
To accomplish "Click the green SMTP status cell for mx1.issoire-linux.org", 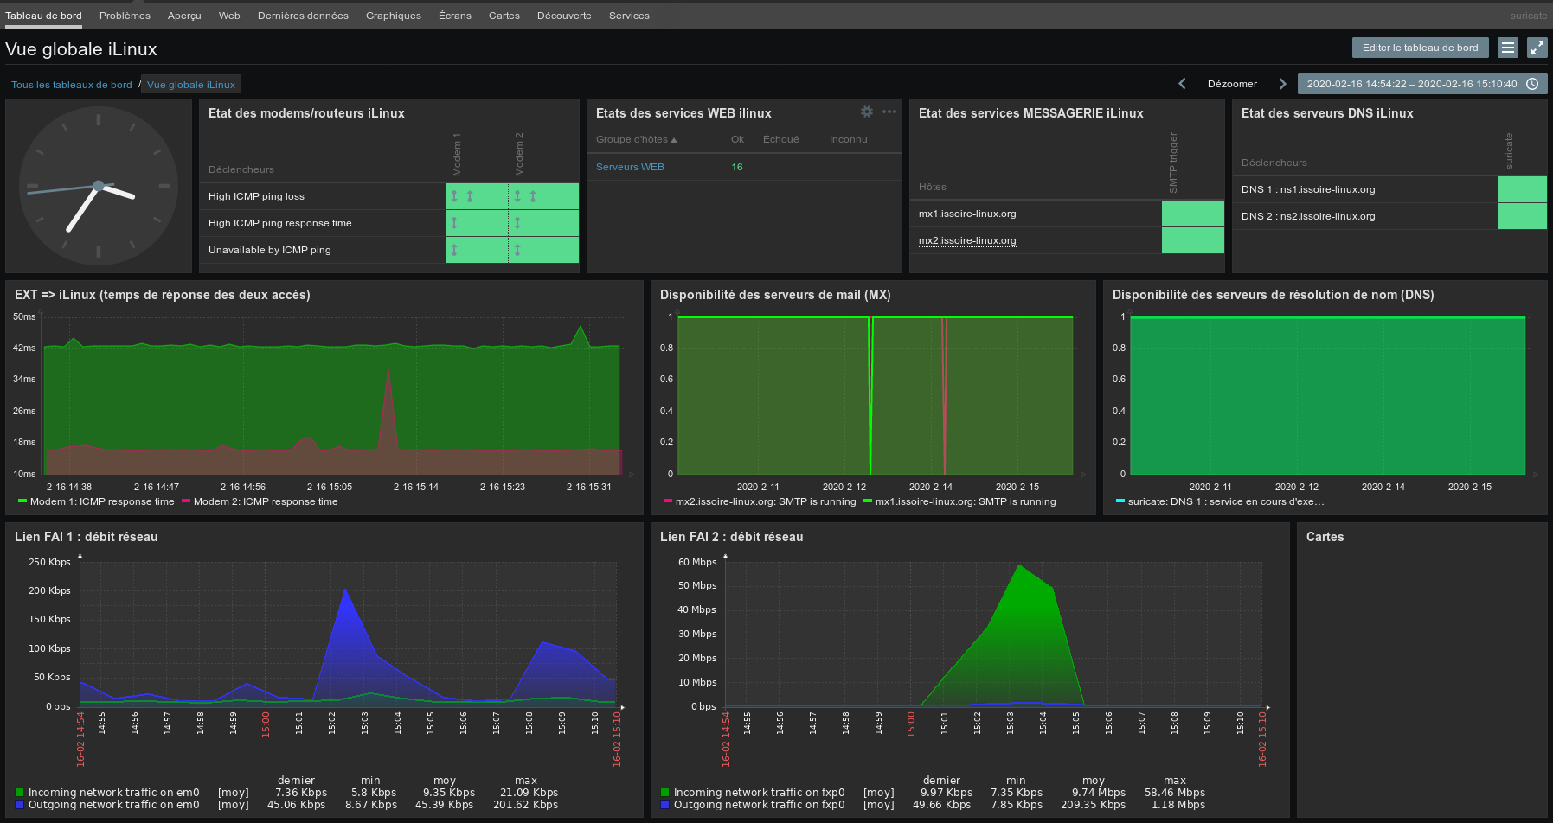I will click(1192, 214).
